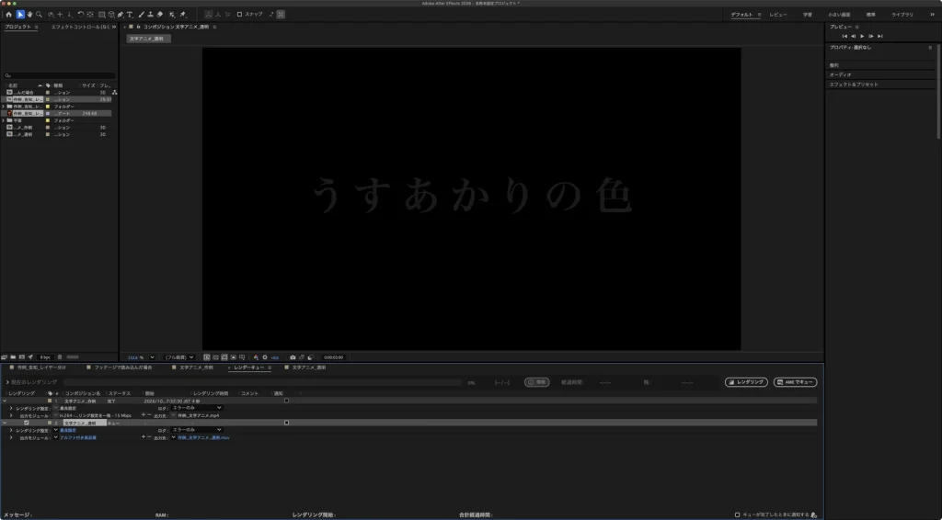Jump to first frame in Preview panel
Viewport: 942px width, 520px height.
pyautogui.click(x=844, y=36)
